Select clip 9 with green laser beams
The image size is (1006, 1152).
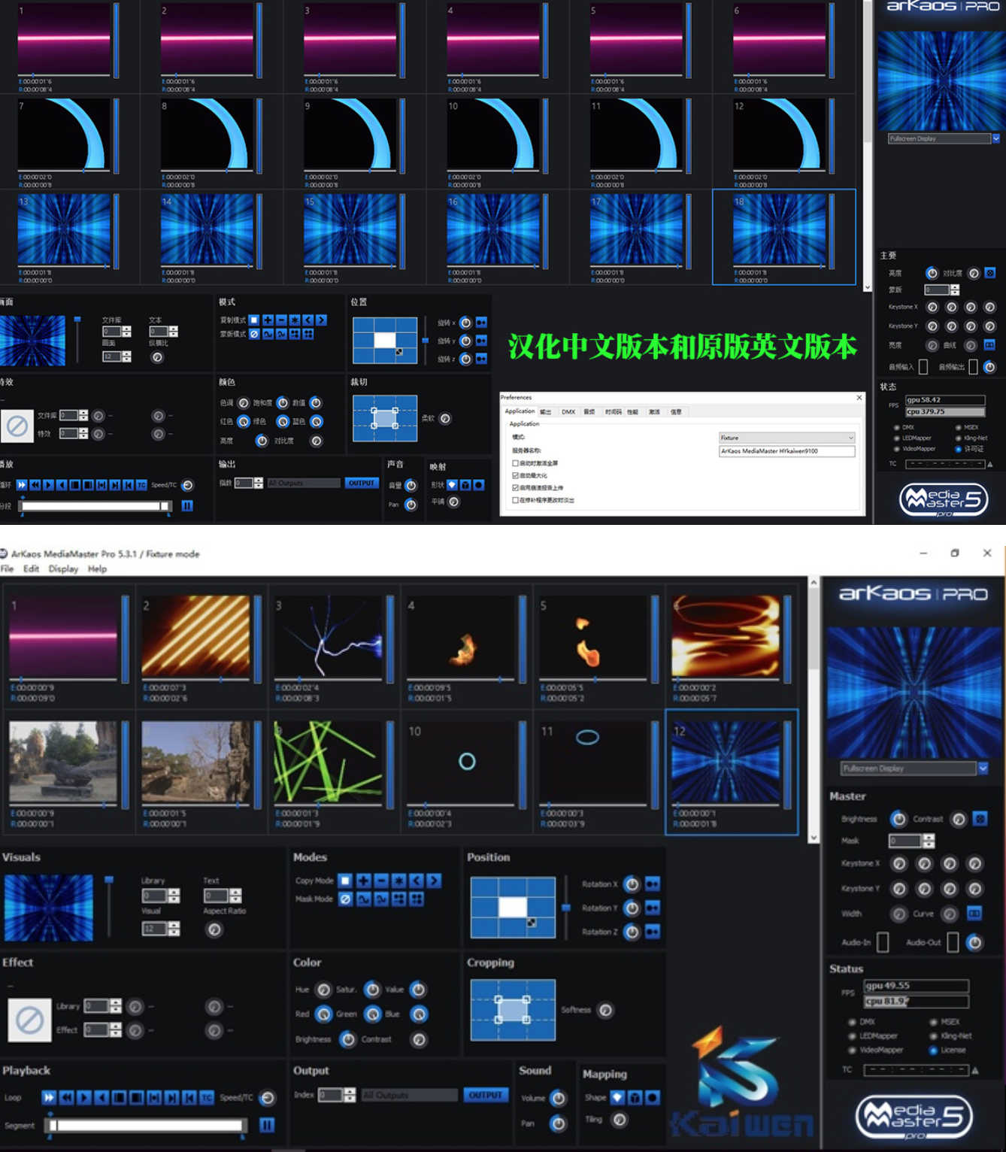(x=328, y=762)
